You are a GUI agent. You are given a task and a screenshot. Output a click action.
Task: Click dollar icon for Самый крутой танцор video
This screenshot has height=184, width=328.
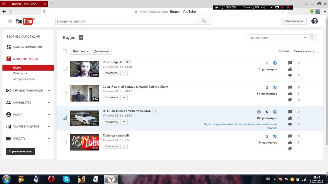click(x=267, y=87)
